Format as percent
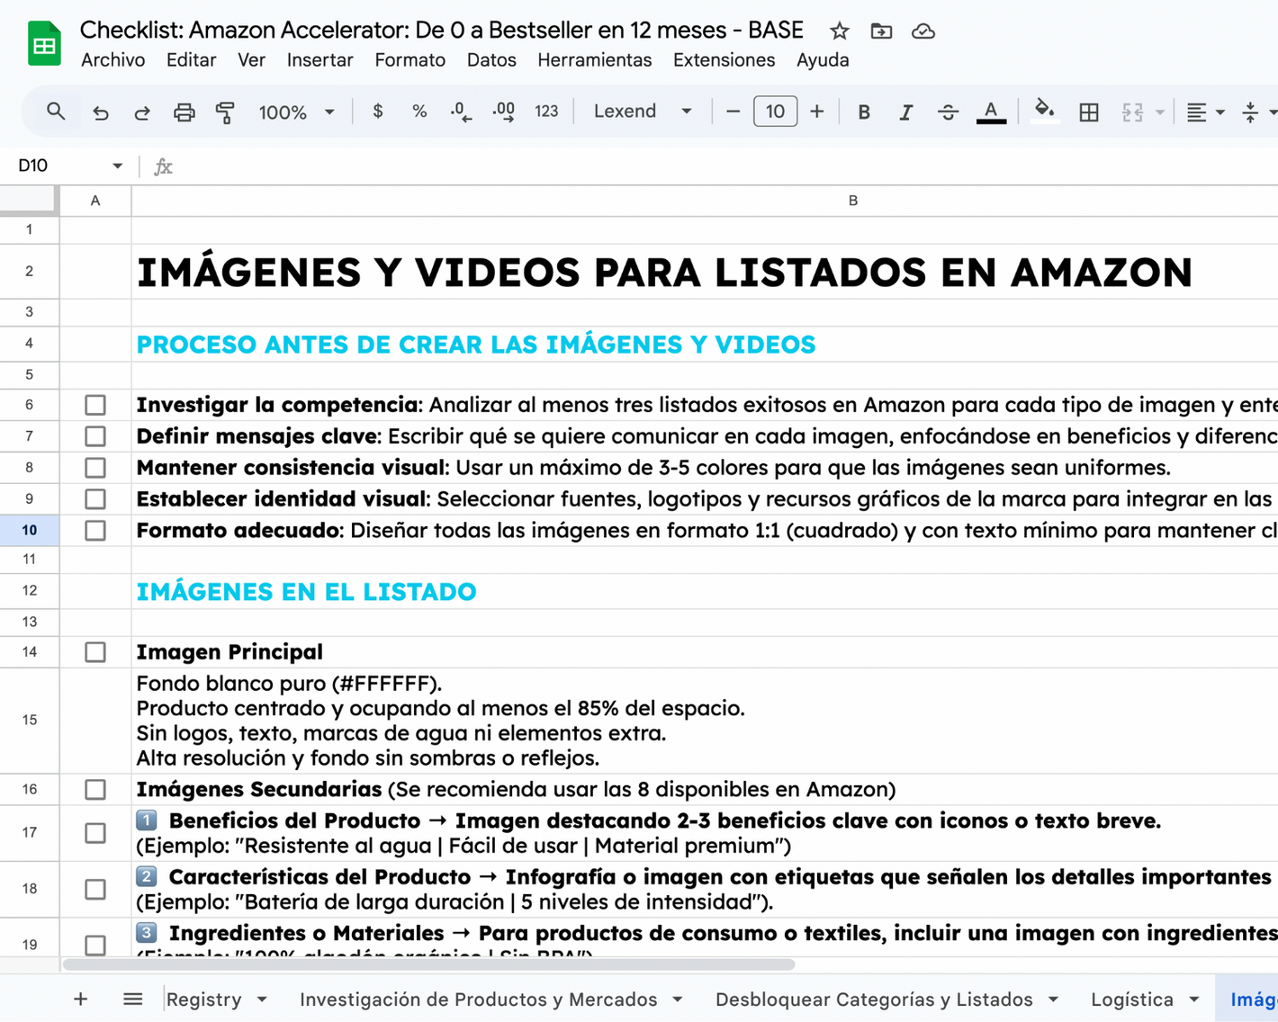Image resolution: width=1278 pixels, height=1022 pixels. [x=419, y=112]
